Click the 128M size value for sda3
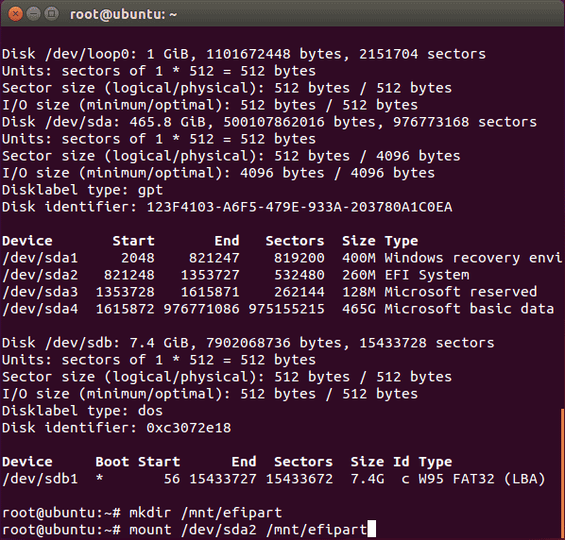This screenshot has width=565, height=540. [x=359, y=292]
